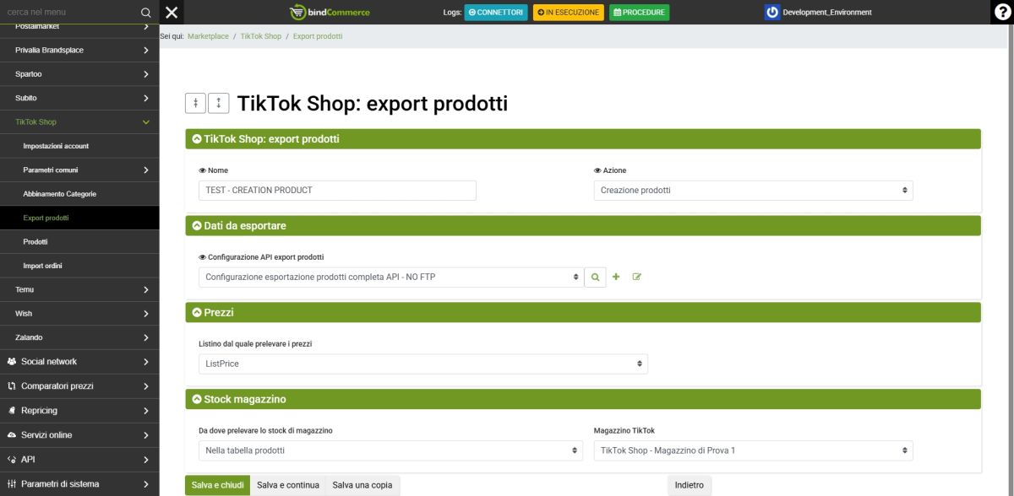Expand the Parametri di sistema menu
Viewport: 1014px width, 496px height.
79,484
